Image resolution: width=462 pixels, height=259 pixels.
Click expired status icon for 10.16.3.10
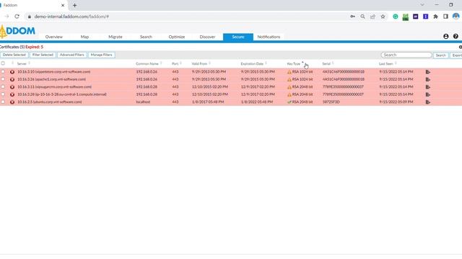click(x=12, y=72)
